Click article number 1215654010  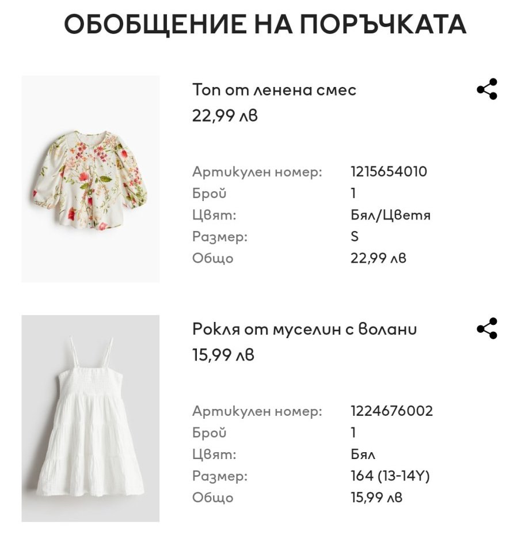(389, 172)
